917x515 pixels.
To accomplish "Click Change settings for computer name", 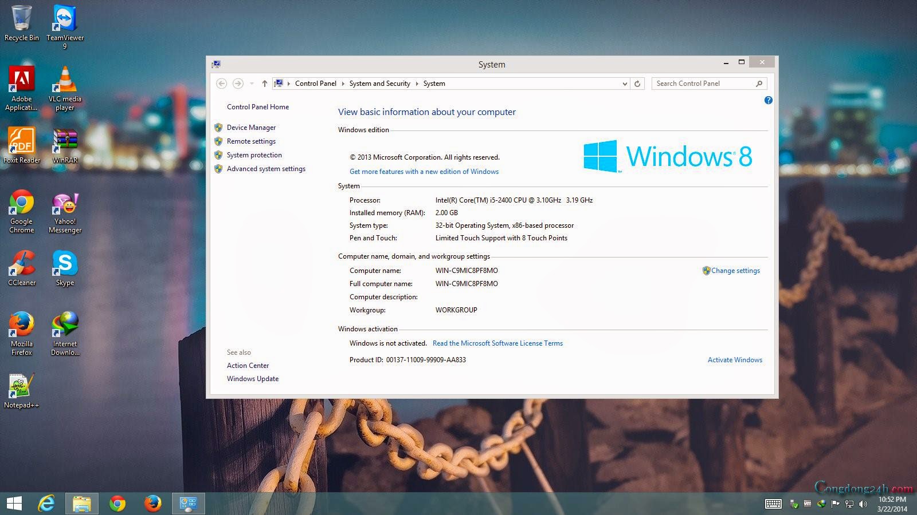I will [735, 271].
